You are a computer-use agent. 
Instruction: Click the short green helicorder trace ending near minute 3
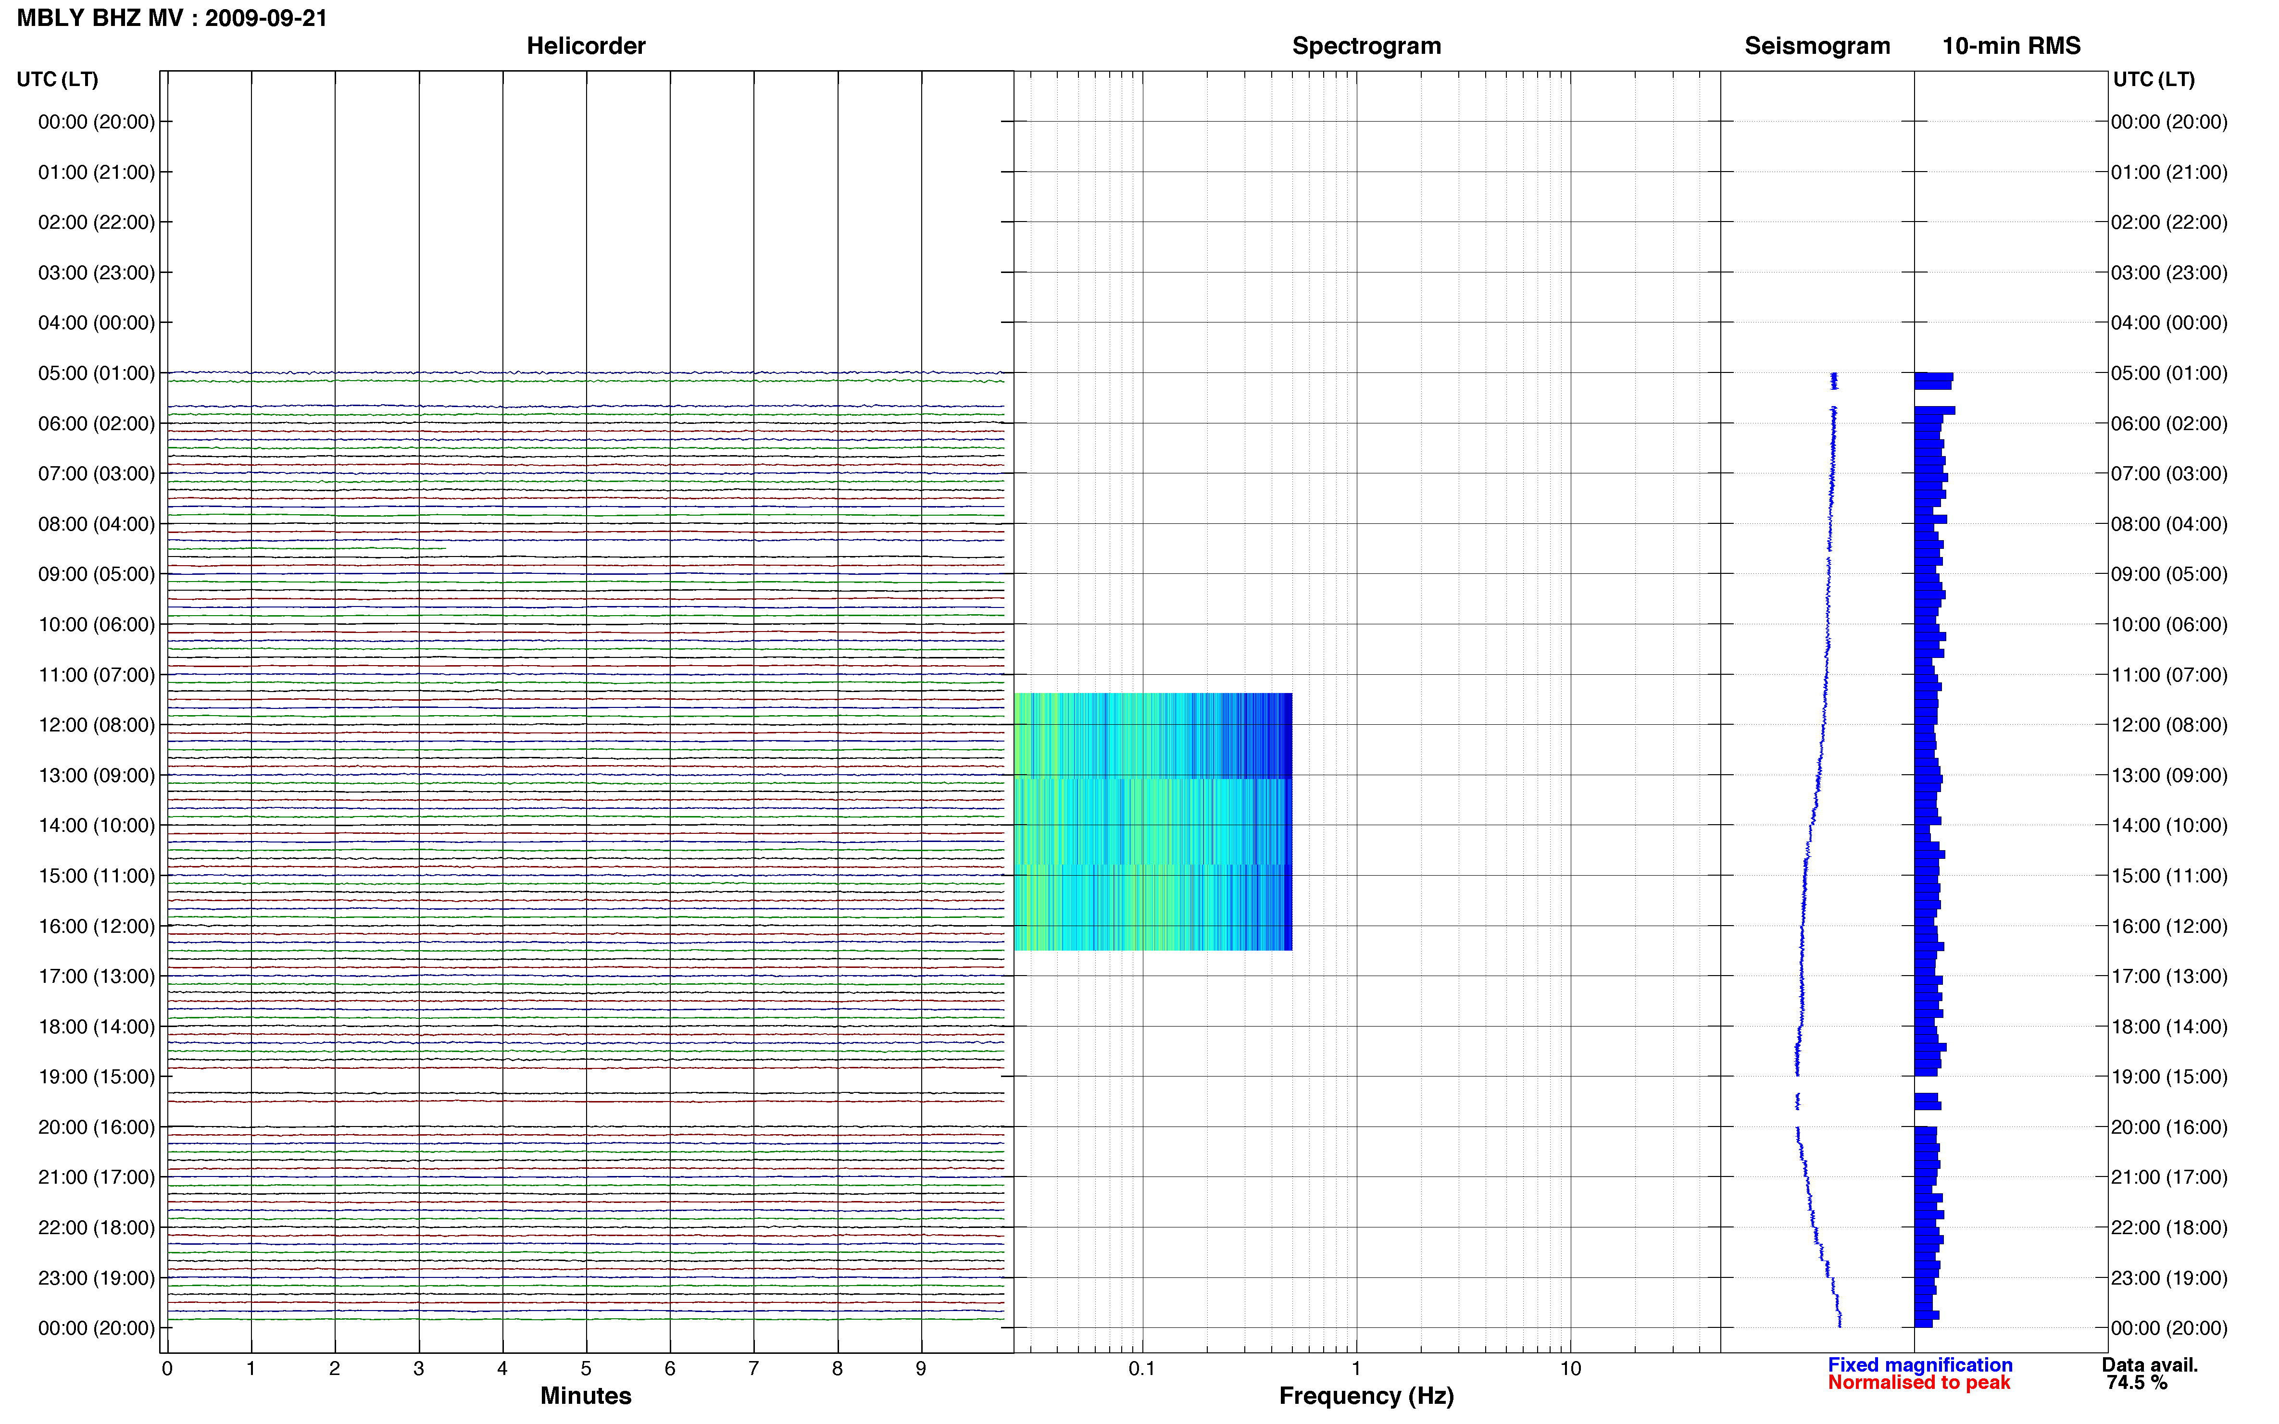[x=306, y=548]
